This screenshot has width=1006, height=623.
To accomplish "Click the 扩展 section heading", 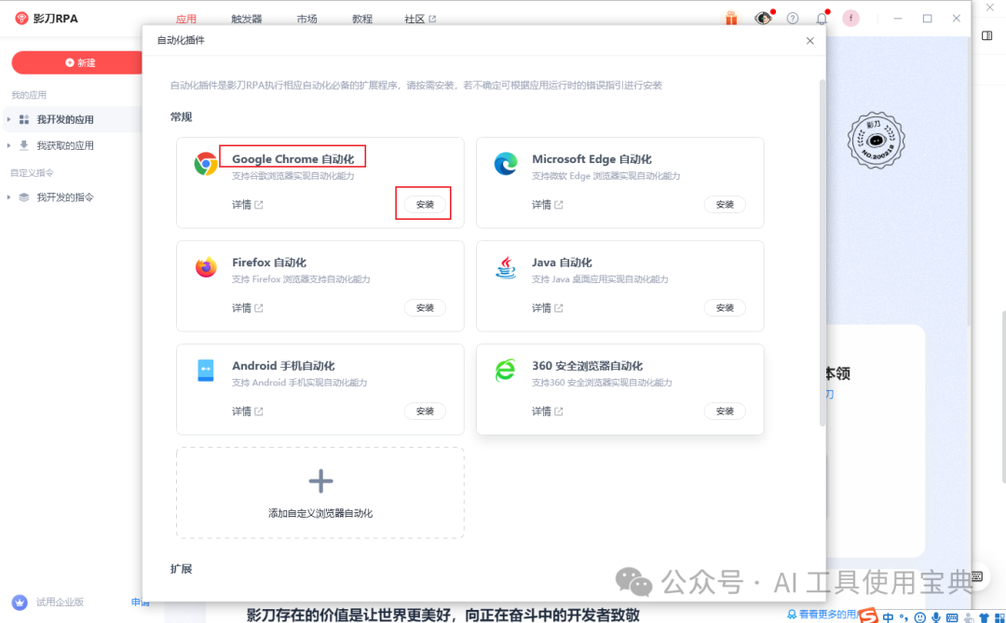I will 181,568.
